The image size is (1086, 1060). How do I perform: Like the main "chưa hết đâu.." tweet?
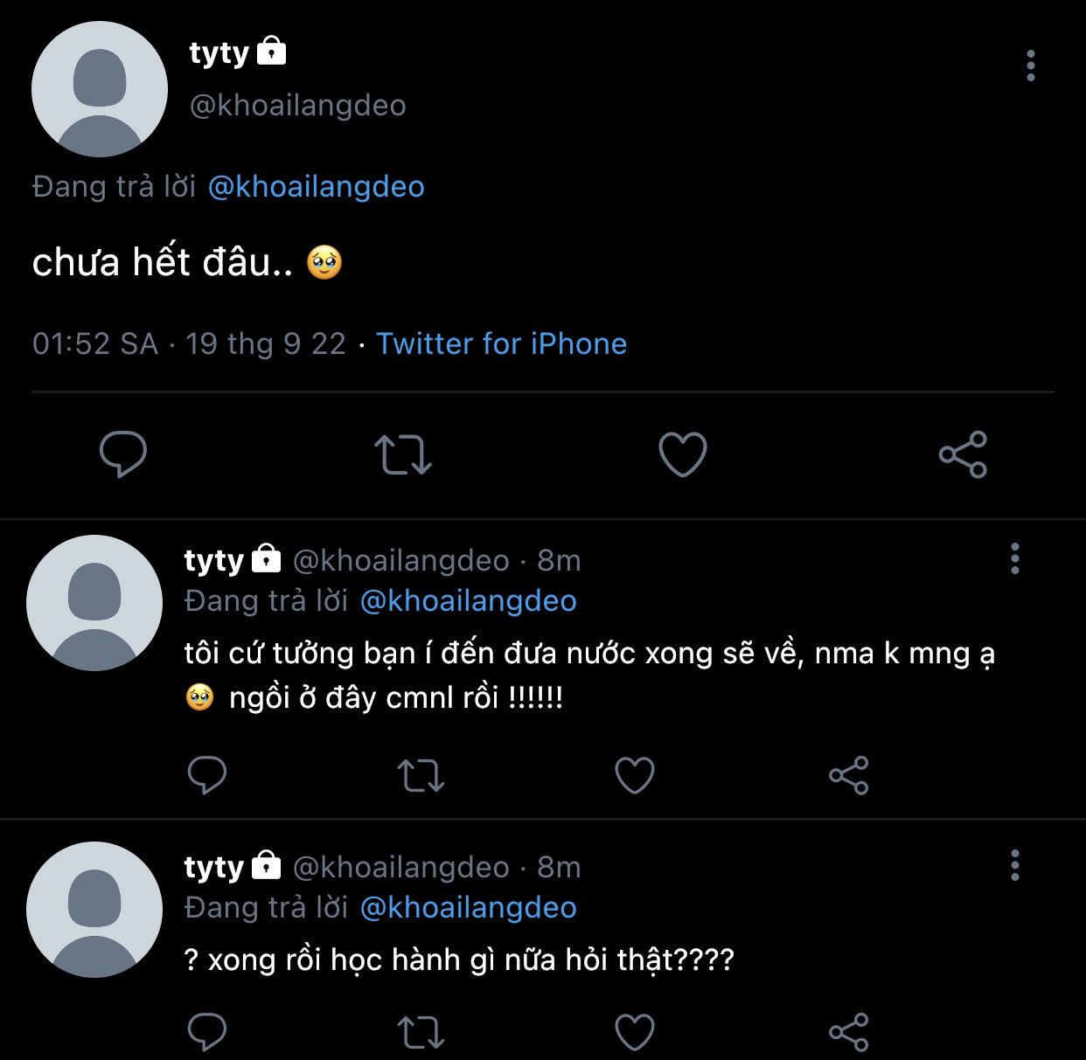tap(682, 454)
